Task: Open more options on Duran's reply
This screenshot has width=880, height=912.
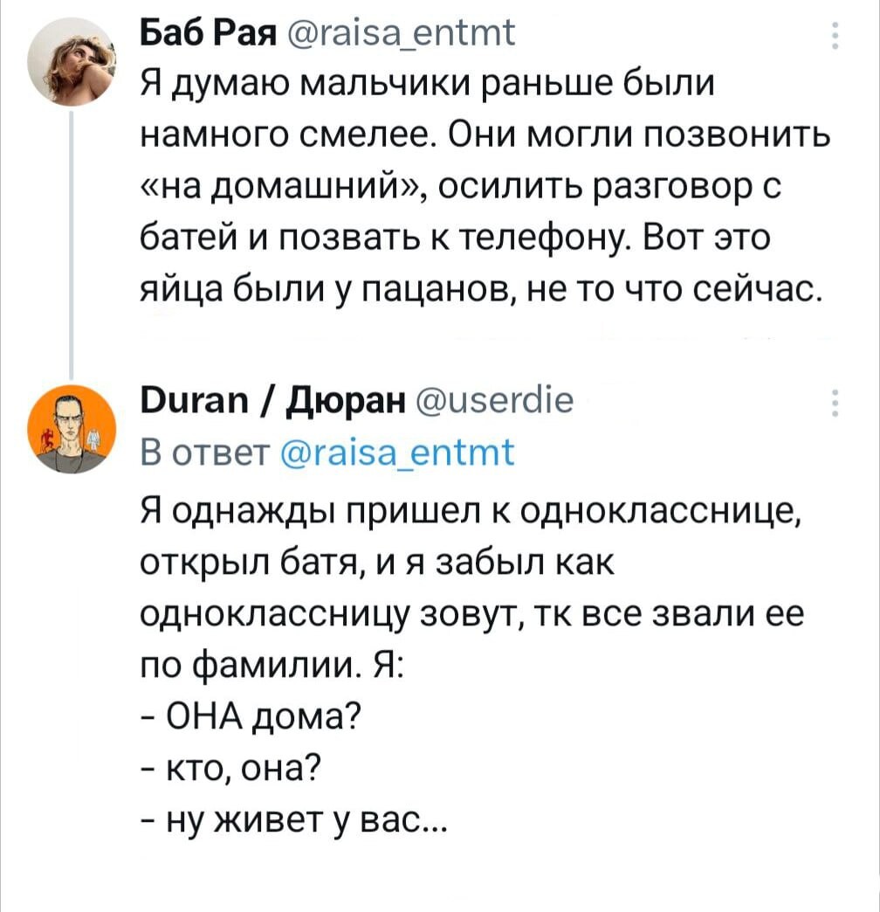Action: click(835, 404)
